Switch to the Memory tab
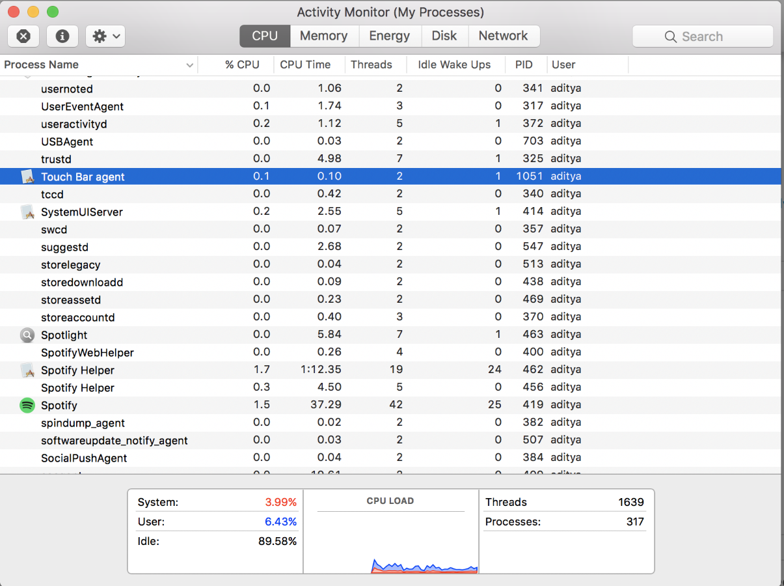The height and width of the screenshot is (586, 784). coord(323,36)
